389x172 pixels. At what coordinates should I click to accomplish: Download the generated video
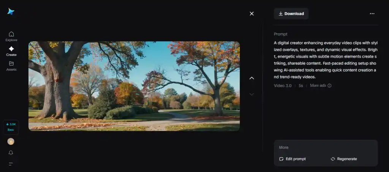click(291, 14)
